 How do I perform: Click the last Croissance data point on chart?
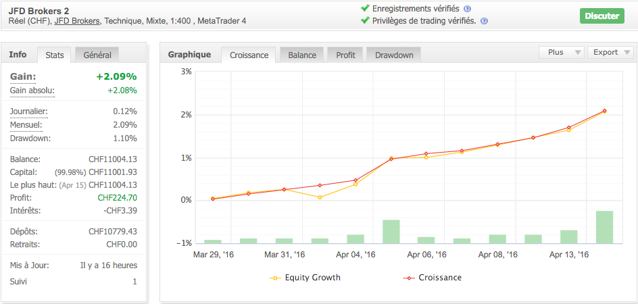[x=604, y=111]
